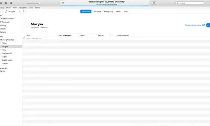Switch to the Biblioteka tab
This screenshot has width=210, height=126.
(x=86, y=11)
